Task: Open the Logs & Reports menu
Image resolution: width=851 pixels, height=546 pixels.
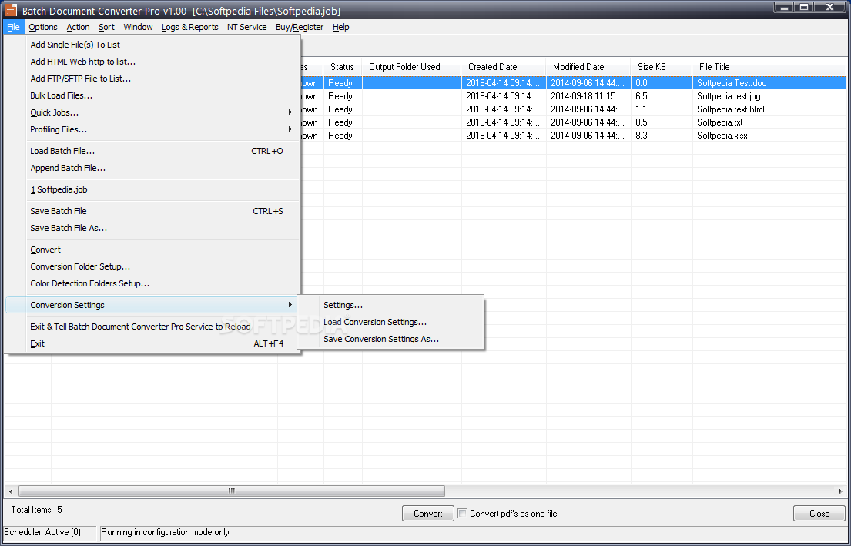Action: coord(190,27)
